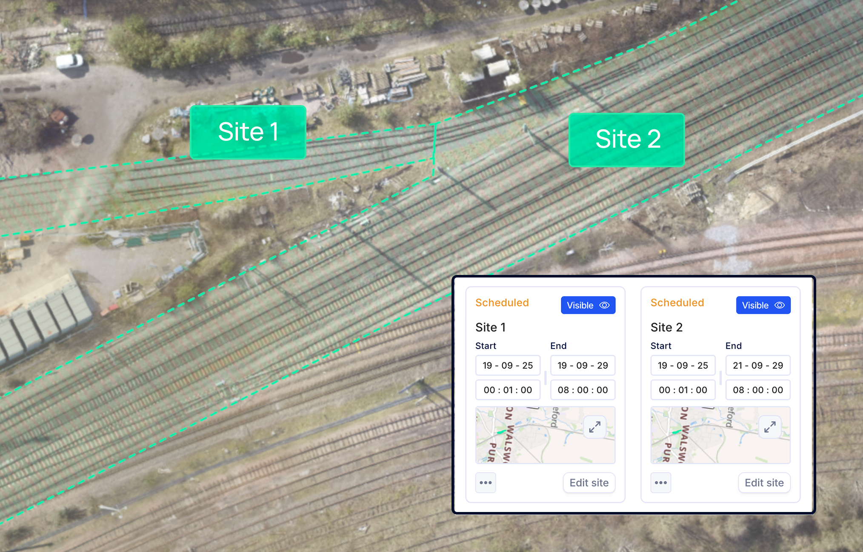Viewport: 863px width, 552px height.
Task: Select Site 2 start time field
Action: pyautogui.click(x=683, y=390)
